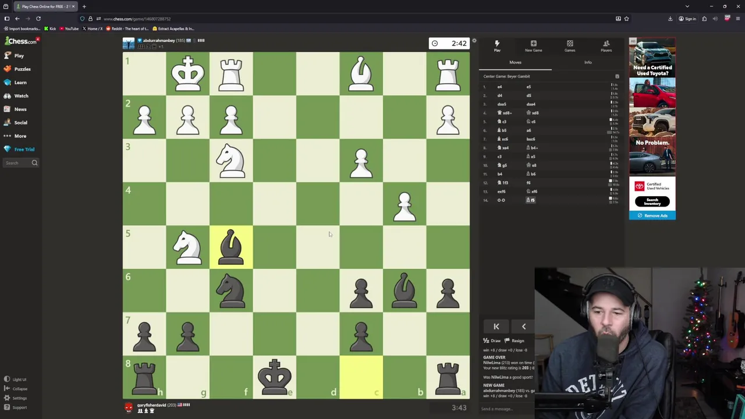745x419 pixels.
Task: Click the black king on e8
Action: click(274, 377)
